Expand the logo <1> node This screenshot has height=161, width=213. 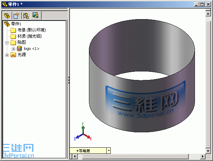pos(13,49)
